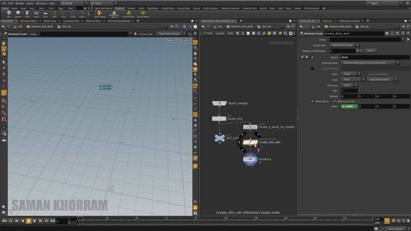Click the object_merge1 node
This screenshot has height=231, width=411.
pyautogui.click(x=219, y=103)
